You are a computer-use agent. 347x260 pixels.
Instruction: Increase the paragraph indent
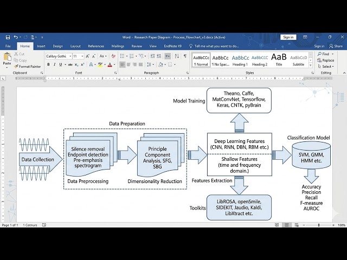[x=159, y=56]
